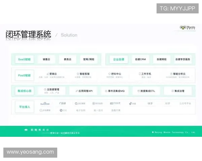Viewport: 202px width, 161px height.
Task: Click the 360搜索 logo
Action: tap(80, 104)
